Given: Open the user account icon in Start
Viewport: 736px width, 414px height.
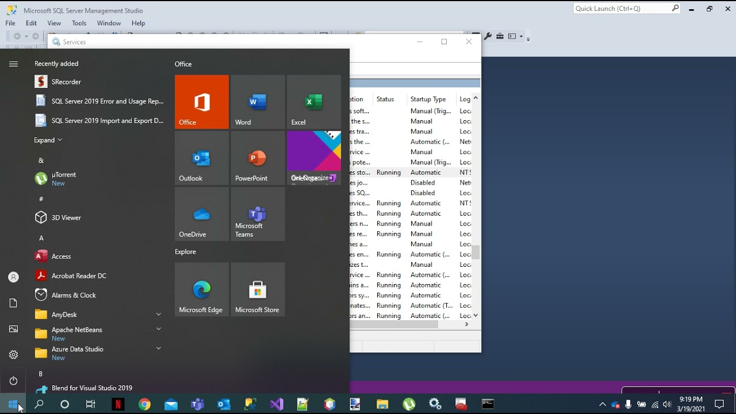Looking at the screenshot, I should 13,277.
